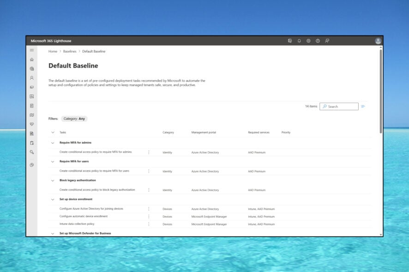Click in the Search field
409x272 pixels.
point(339,106)
